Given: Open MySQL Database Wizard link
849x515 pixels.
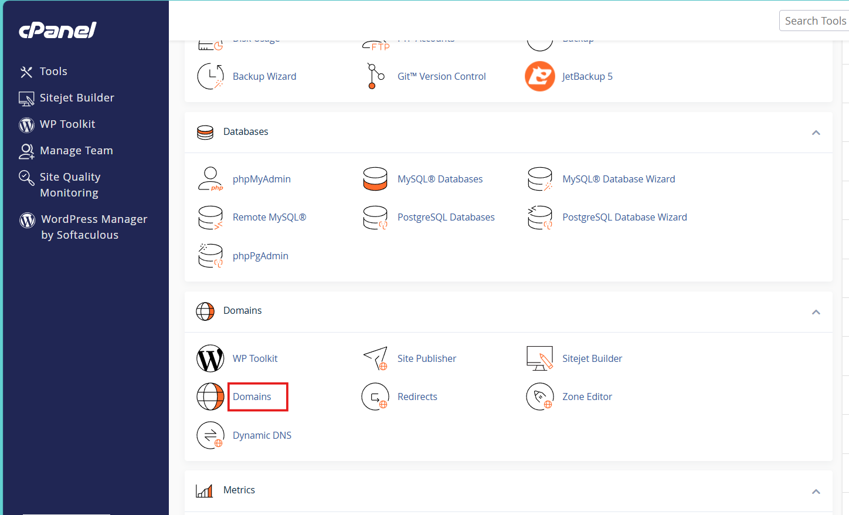Looking at the screenshot, I should pos(619,179).
